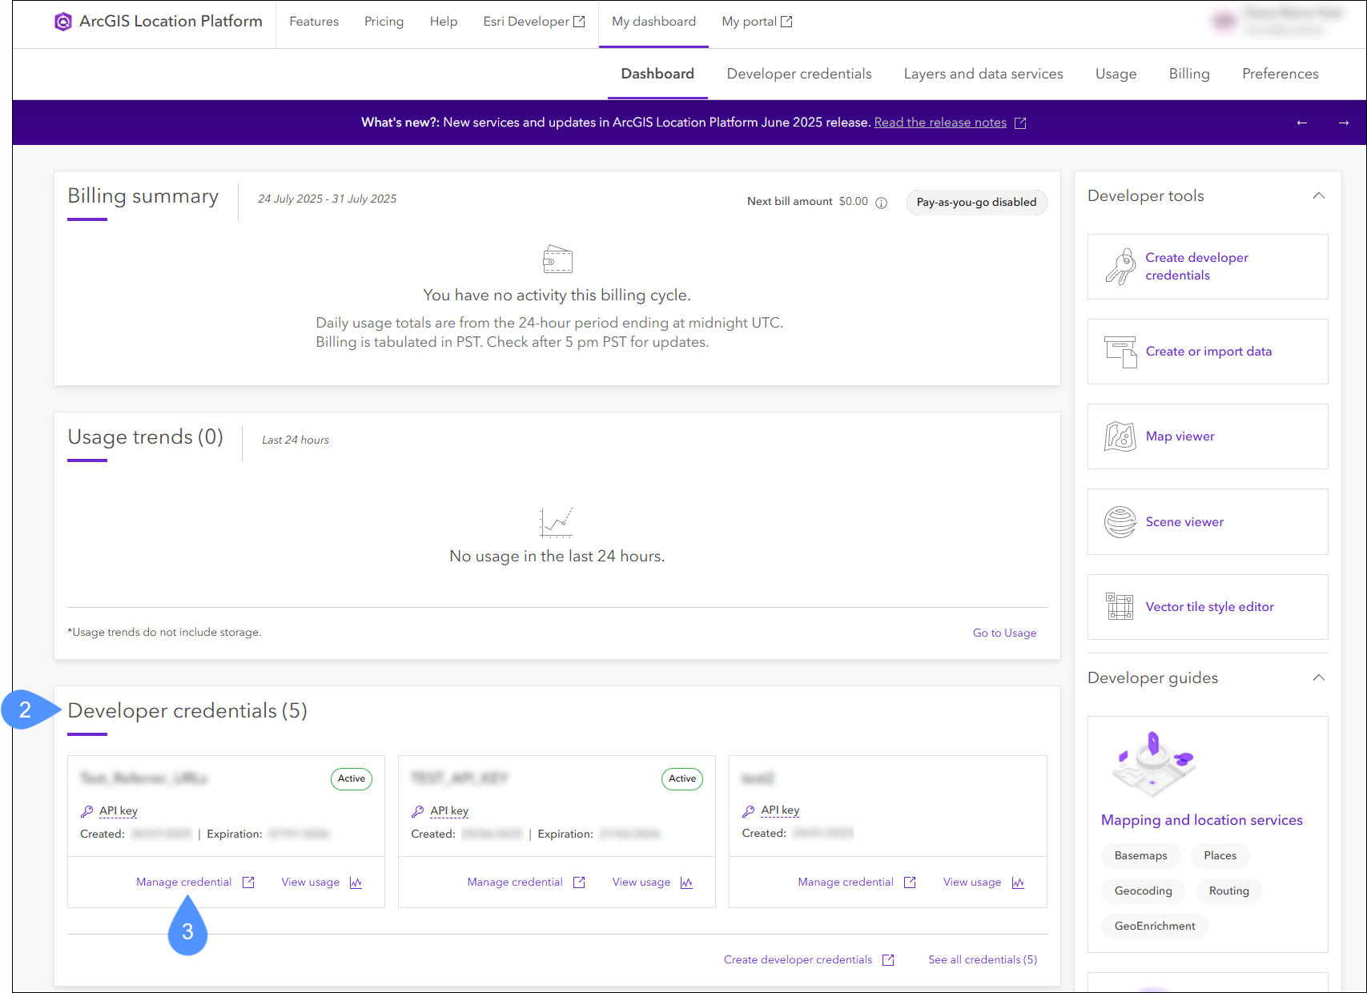
Task: Click the Create developer credentials tool link
Action: (x=1196, y=267)
